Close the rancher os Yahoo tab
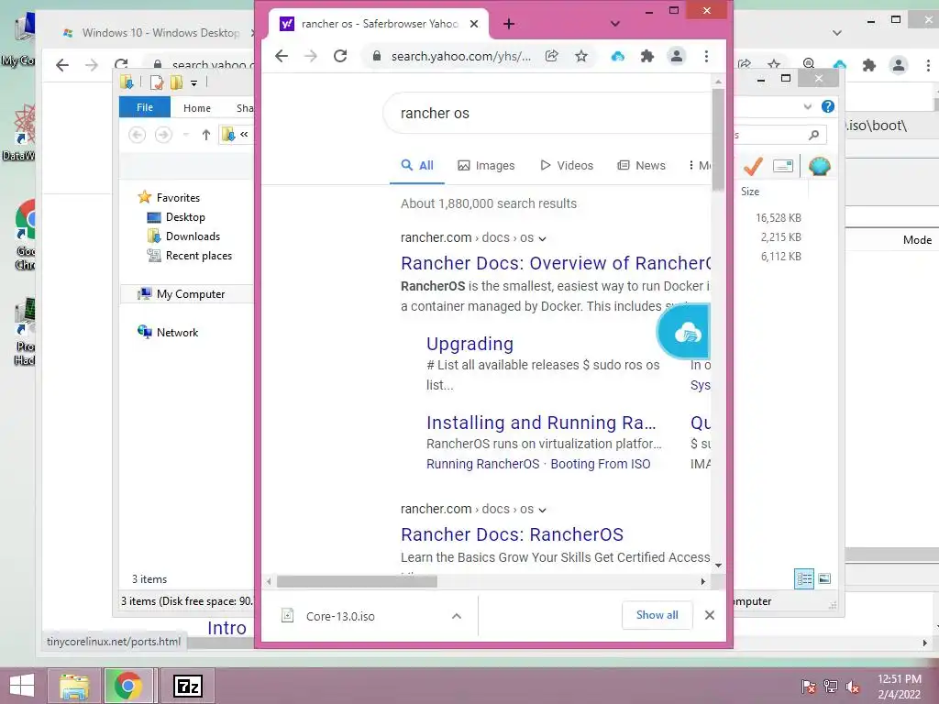The image size is (939, 704). click(474, 24)
